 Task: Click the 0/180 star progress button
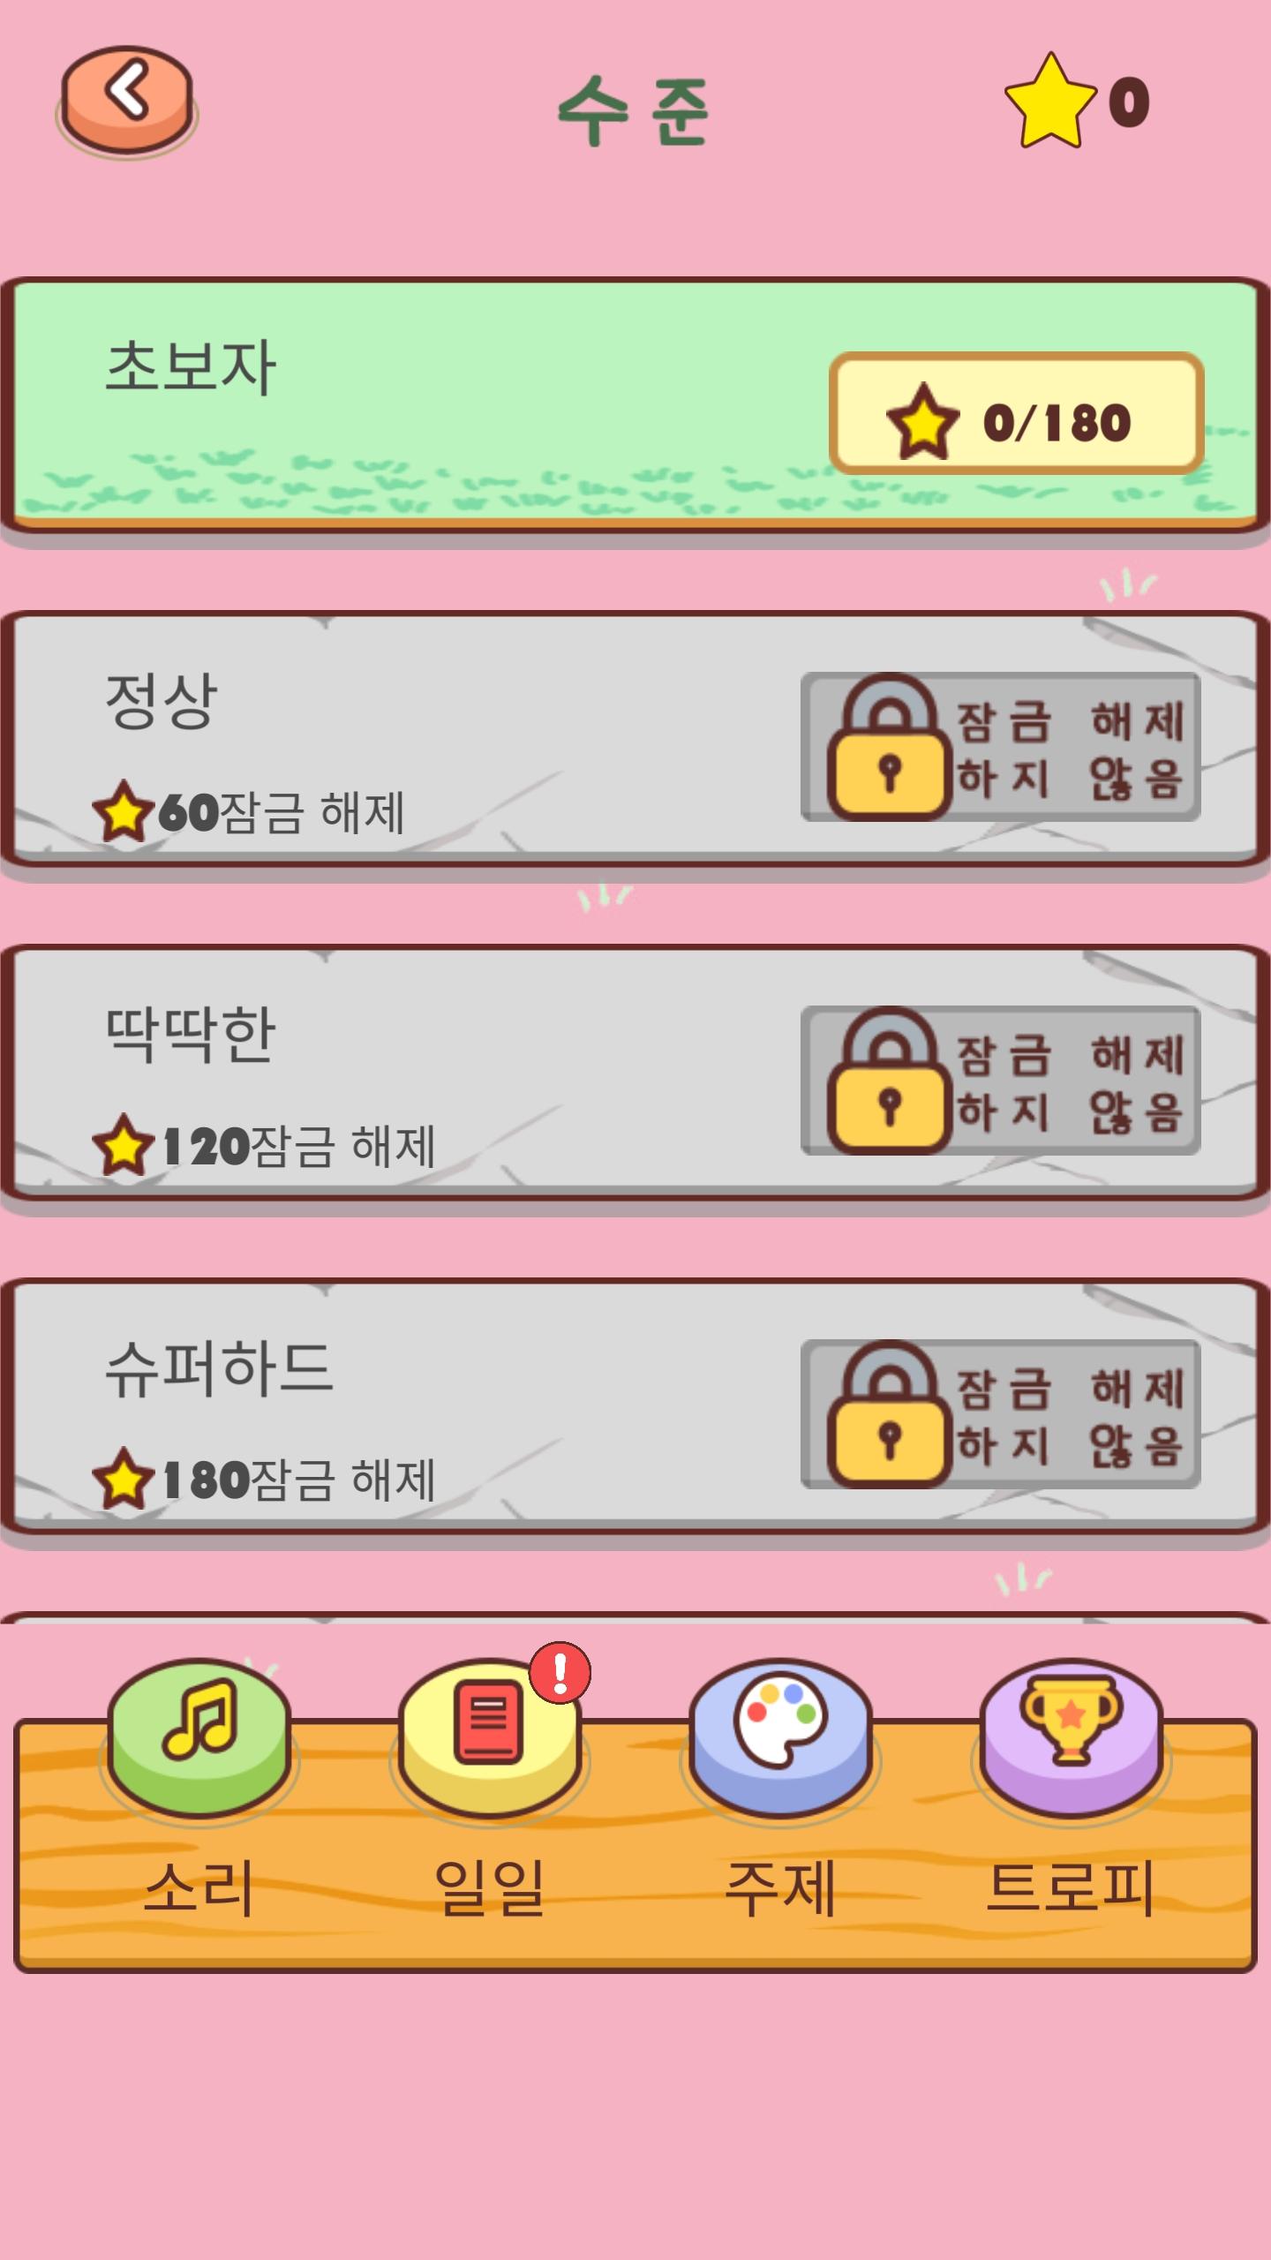pyautogui.click(x=1017, y=413)
